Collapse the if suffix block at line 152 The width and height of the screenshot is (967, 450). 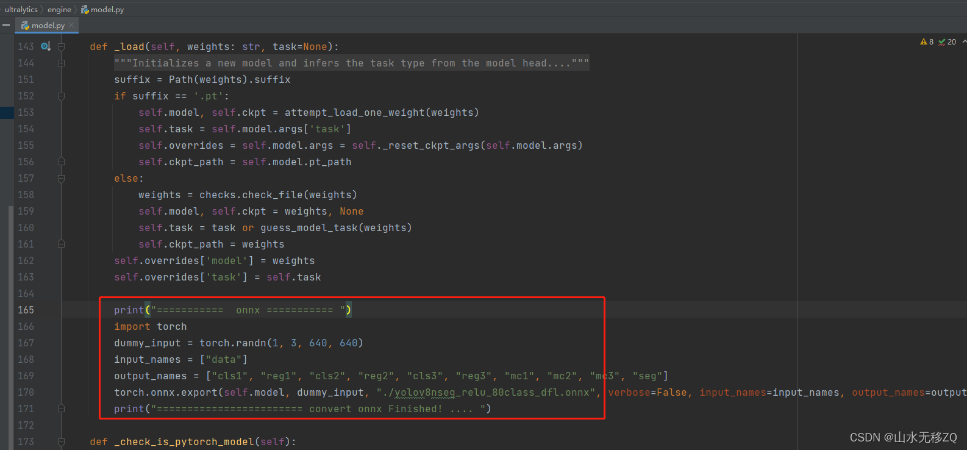click(61, 96)
